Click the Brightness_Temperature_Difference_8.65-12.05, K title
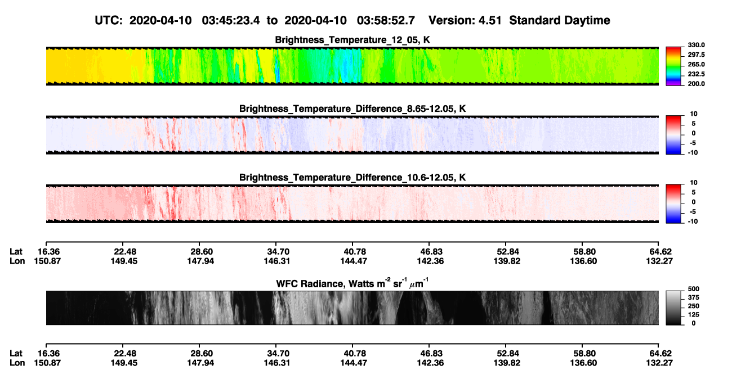 tap(352, 109)
